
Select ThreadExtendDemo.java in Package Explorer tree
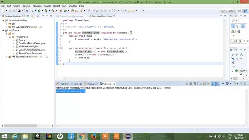coord(30,53)
